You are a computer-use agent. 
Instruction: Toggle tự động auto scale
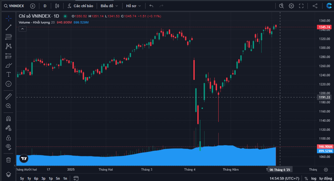[325, 178]
